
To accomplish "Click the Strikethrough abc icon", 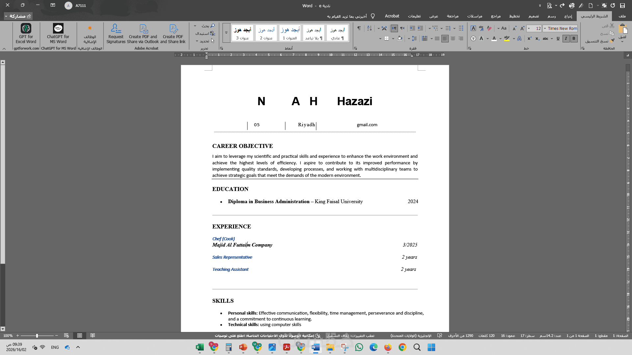I will tap(545, 38).
